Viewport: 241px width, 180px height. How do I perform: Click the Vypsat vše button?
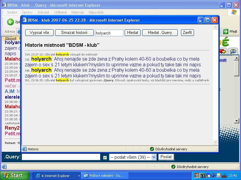pyautogui.click(x=39, y=33)
